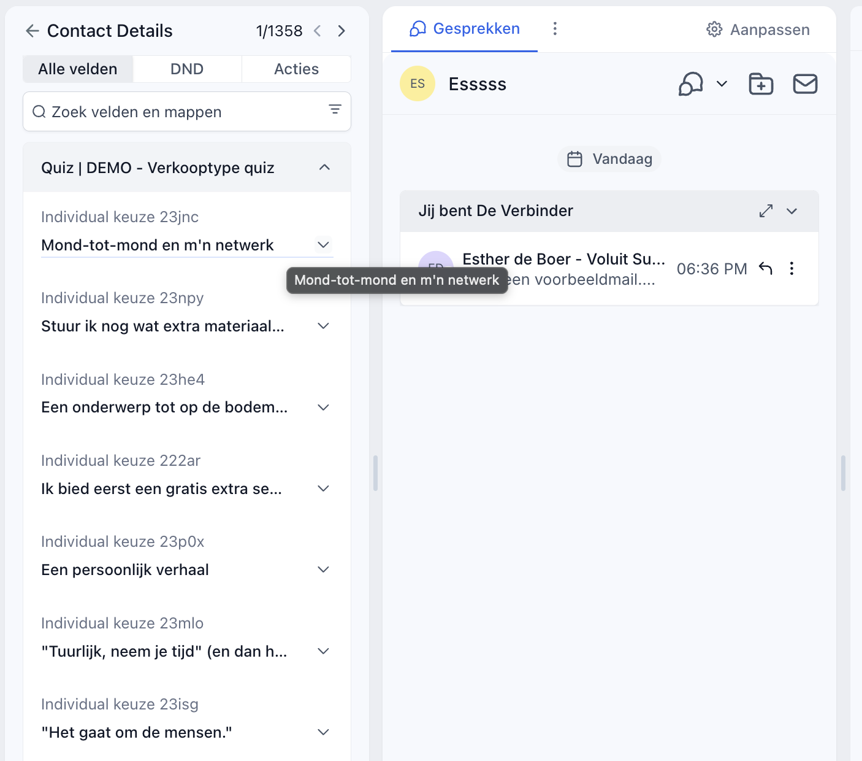Viewport: 862px width, 761px height.
Task: Collapse the Jij bent De Verbinder thread
Action: [x=792, y=211]
